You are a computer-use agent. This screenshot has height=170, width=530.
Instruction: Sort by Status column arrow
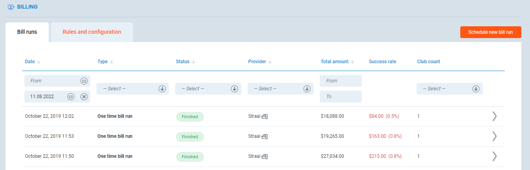click(x=194, y=62)
